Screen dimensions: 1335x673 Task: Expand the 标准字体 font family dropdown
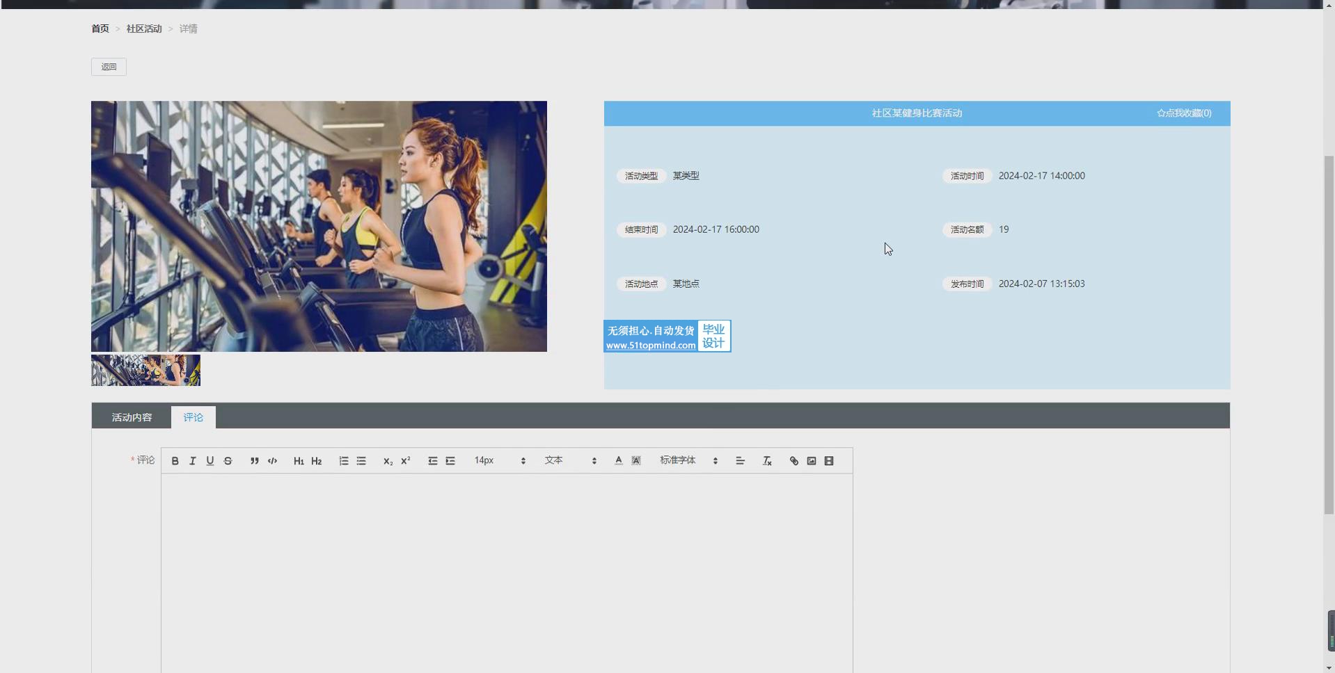point(688,461)
